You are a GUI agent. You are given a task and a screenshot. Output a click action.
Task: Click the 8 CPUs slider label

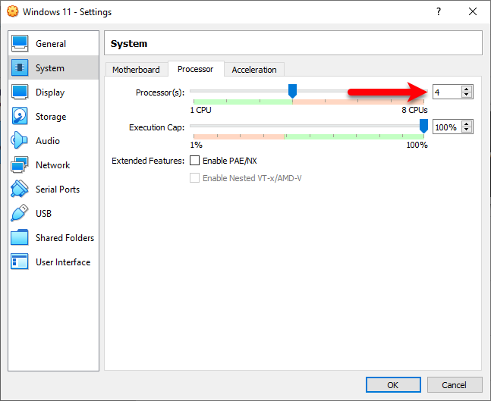click(414, 110)
